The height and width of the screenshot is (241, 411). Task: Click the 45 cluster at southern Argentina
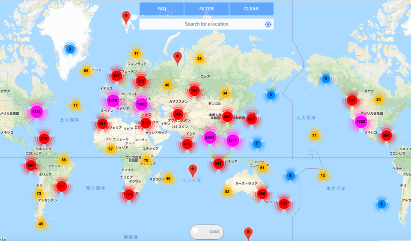click(41, 224)
